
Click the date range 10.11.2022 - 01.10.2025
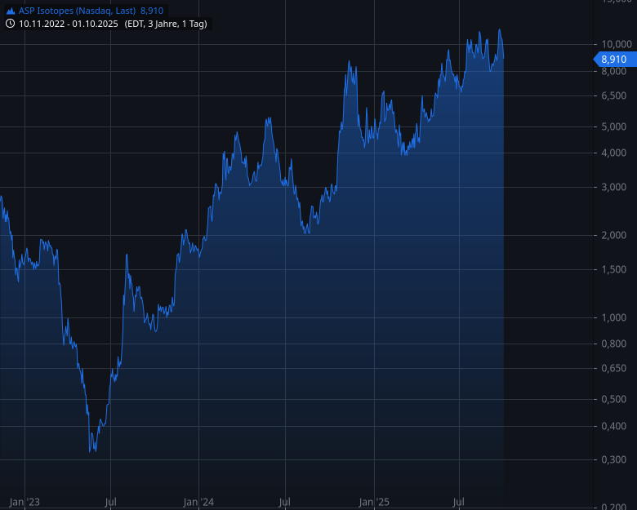[x=69, y=24]
